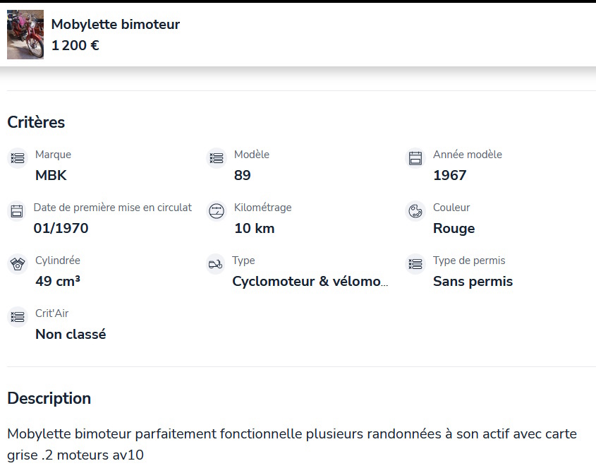Click the Critères section heading
This screenshot has width=596, height=473.
(x=36, y=122)
